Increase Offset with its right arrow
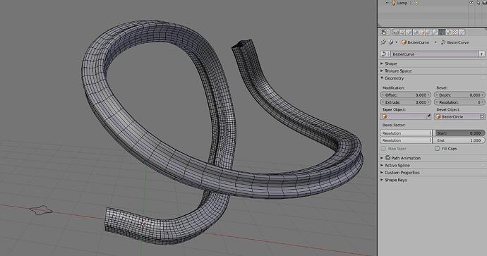This screenshot has height=256, width=487. [428, 95]
